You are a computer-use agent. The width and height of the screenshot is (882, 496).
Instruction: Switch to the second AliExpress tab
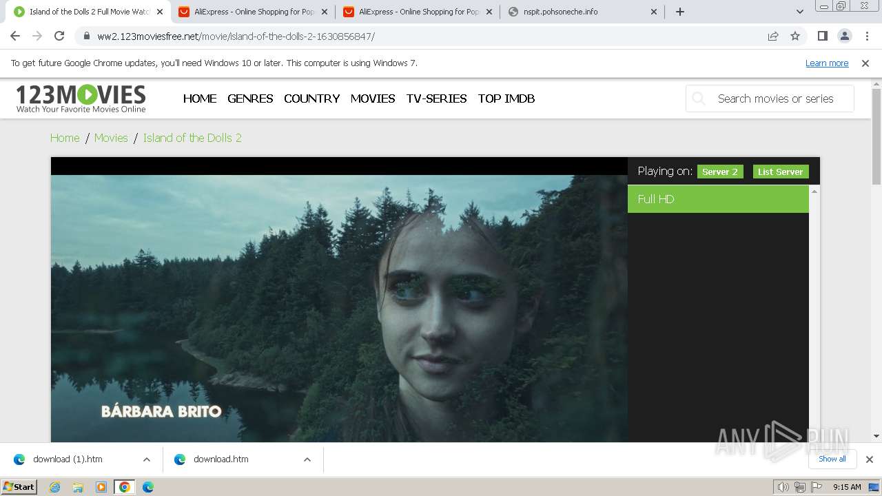pos(418,12)
